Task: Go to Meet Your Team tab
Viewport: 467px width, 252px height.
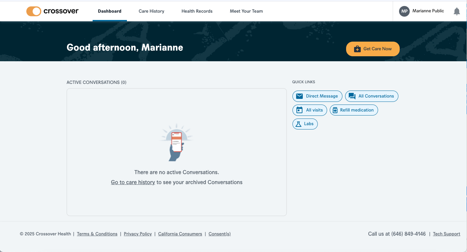Action: tap(246, 11)
